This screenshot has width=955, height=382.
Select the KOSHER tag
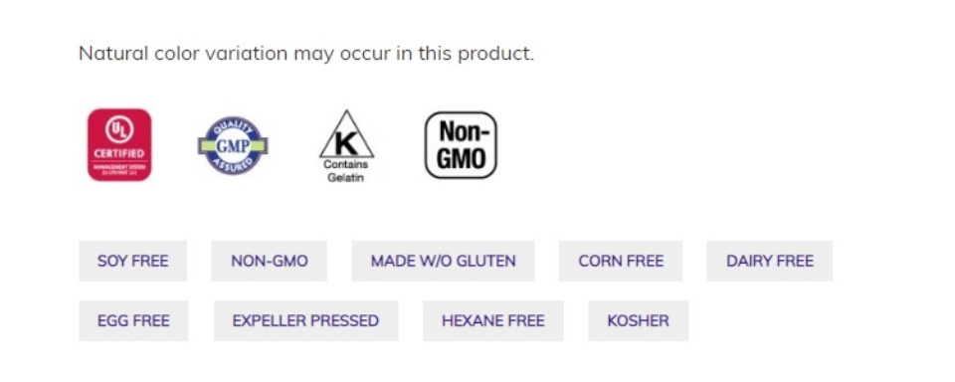[x=639, y=320]
